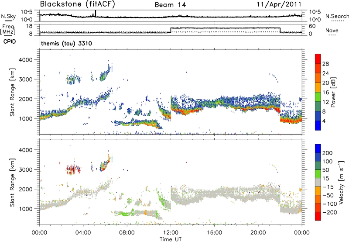Click the "28" tick on the power colorbar
This screenshot has width=349, height=242.
325,64
